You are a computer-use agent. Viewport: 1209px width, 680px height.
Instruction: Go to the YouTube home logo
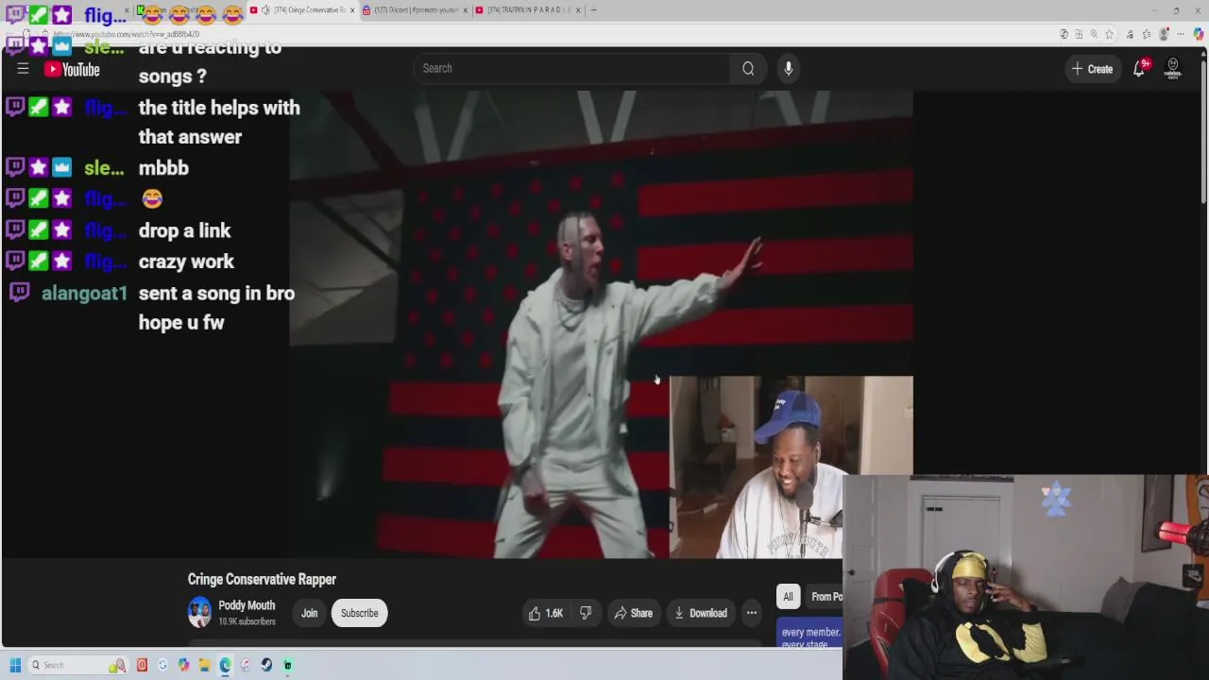pos(72,69)
